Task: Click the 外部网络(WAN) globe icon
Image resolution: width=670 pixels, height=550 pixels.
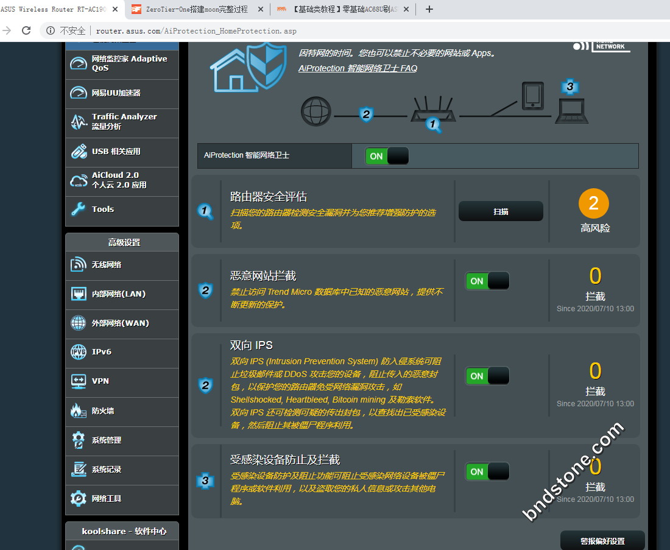Action: [x=79, y=323]
